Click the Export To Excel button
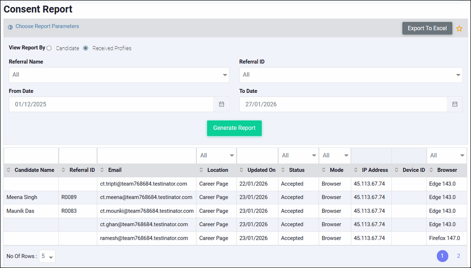The width and height of the screenshot is (471, 268). 427,28
